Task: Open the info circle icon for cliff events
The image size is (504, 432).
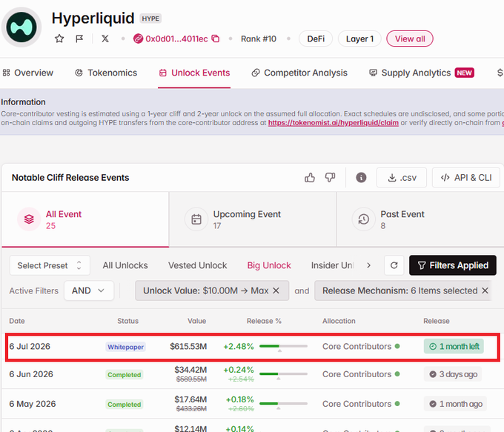Action: [361, 177]
